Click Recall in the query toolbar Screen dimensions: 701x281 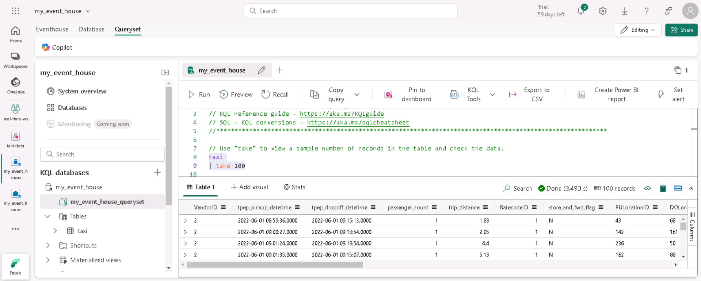click(275, 95)
